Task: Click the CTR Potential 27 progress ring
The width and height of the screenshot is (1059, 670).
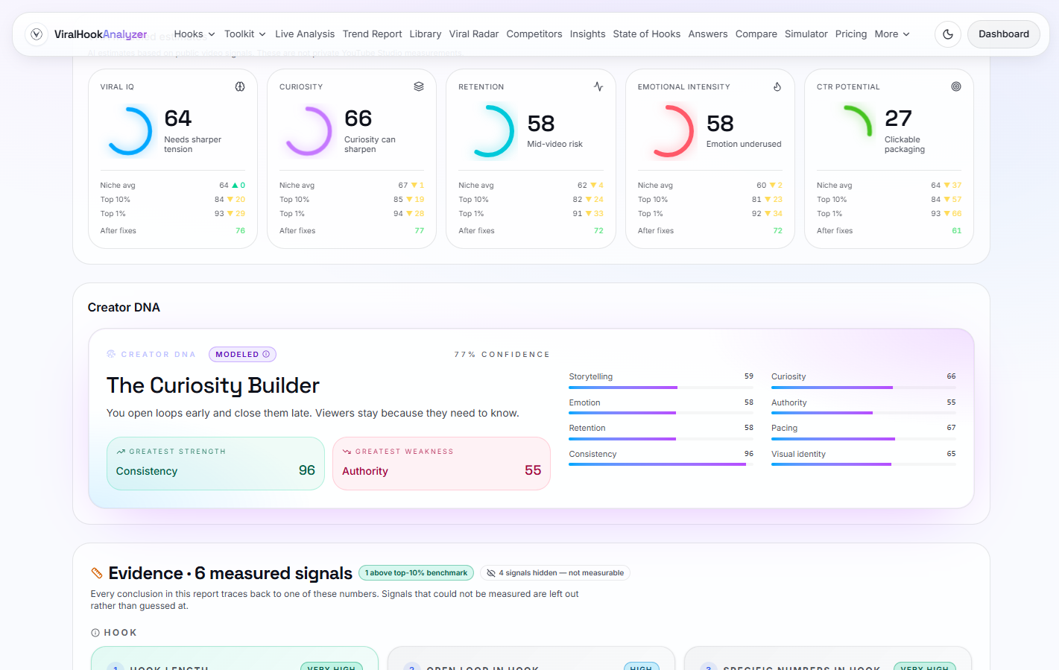Action: click(x=847, y=131)
